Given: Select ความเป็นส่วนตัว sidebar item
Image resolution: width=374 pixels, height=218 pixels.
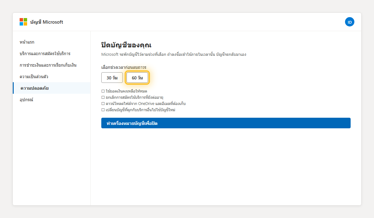Looking at the screenshot, I should tap(51, 77).
